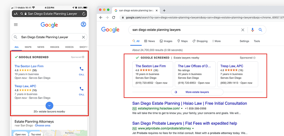Switch to the desktop Shopping tab
Image resolution: width=284 pixels, height=136 pixels.
200,41
